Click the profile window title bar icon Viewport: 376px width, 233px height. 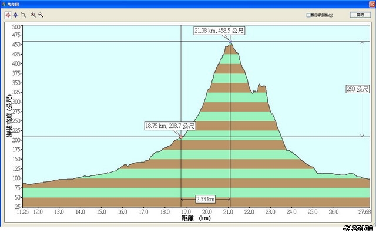coord(4,4)
